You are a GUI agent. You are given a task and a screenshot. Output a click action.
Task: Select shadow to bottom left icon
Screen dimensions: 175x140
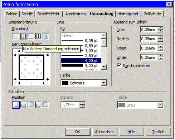38,105
